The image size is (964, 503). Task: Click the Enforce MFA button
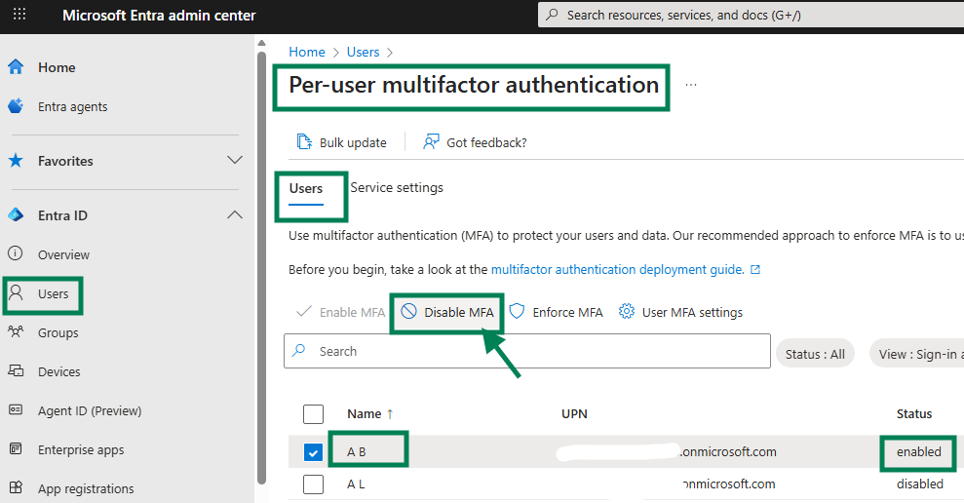557,312
